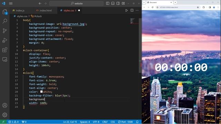Click the browser address bar URL

click(169, 7)
